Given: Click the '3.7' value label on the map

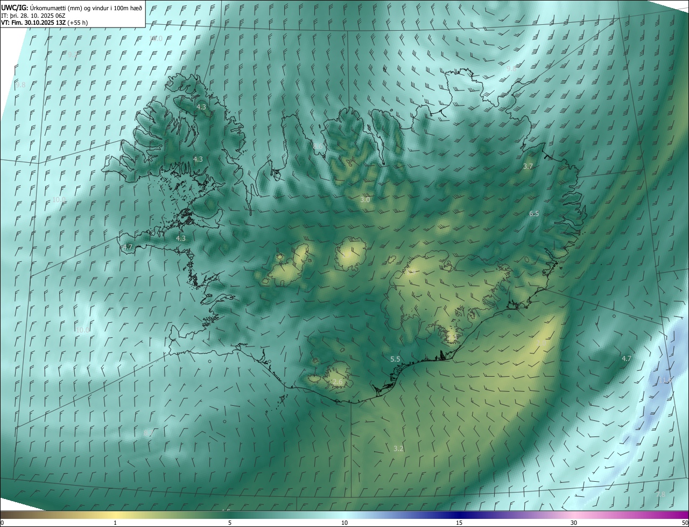Looking at the screenshot, I should (x=528, y=167).
